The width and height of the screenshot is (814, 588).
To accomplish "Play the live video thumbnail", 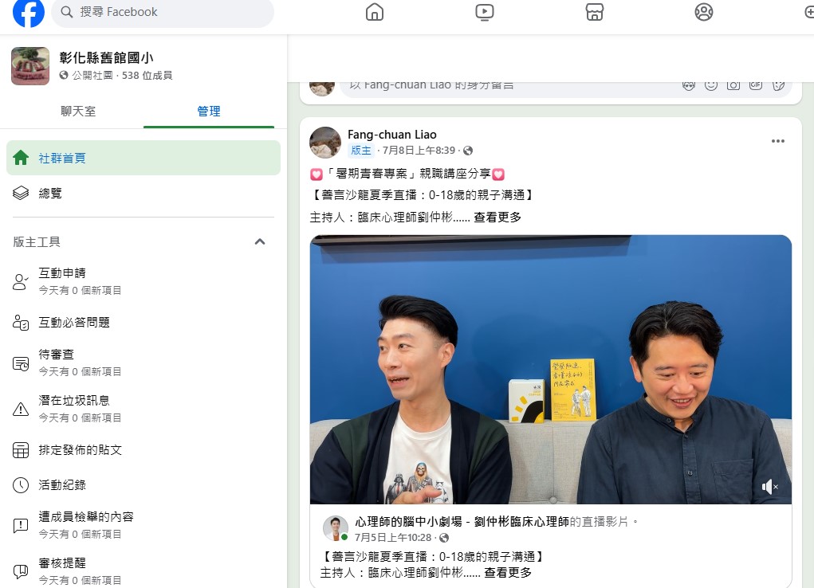I will pyautogui.click(x=551, y=370).
